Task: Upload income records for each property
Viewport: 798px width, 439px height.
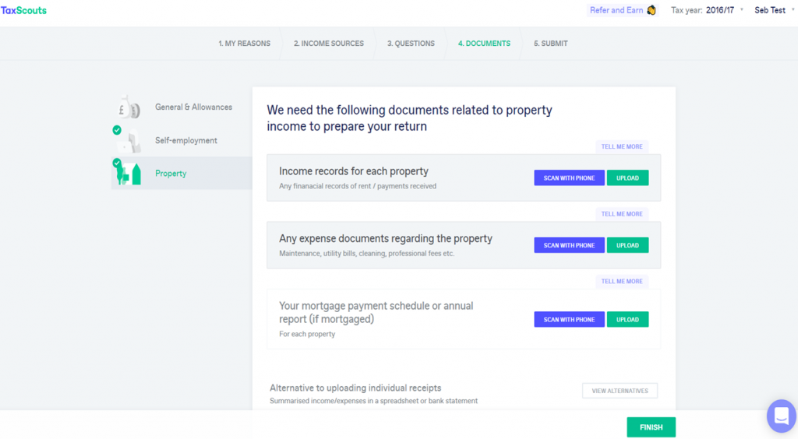Action: tap(627, 177)
